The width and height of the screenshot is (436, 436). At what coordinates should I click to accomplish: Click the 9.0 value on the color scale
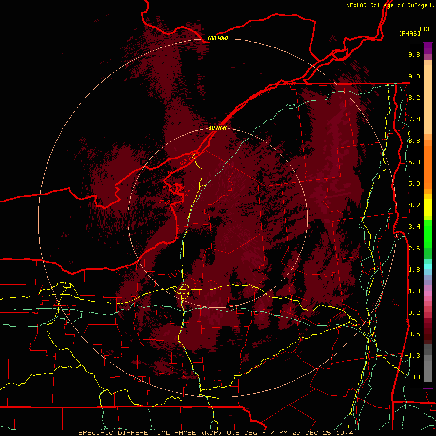click(x=414, y=76)
